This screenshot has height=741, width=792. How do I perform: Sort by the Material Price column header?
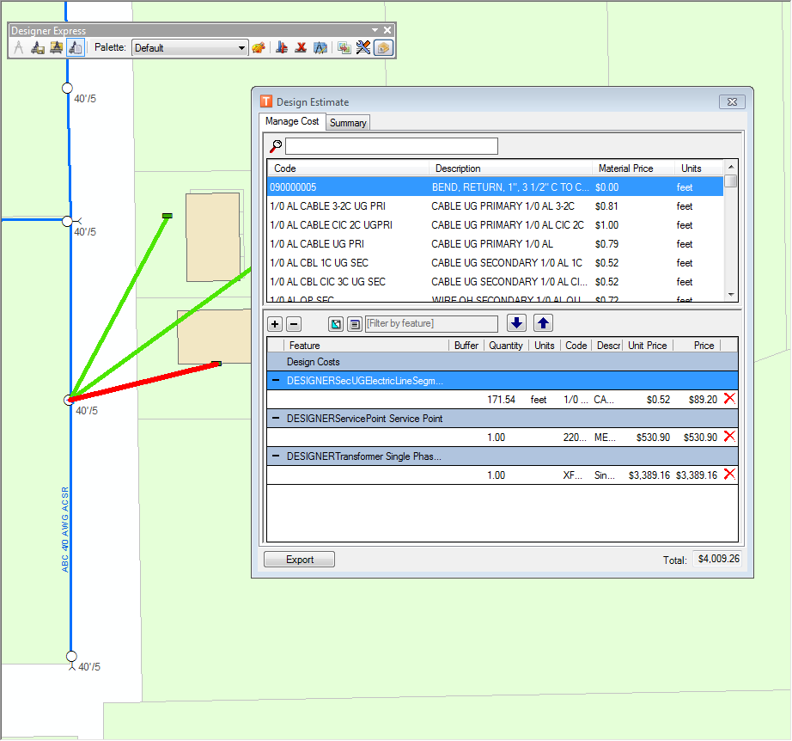pos(633,168)
